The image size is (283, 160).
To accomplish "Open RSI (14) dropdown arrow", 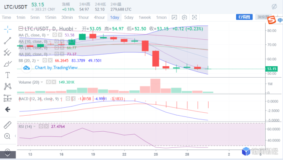I will click(34, 127).
